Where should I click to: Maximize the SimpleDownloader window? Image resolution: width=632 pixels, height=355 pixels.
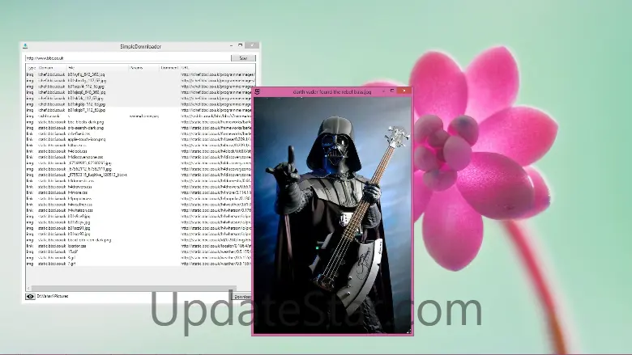tap(240, 45)
